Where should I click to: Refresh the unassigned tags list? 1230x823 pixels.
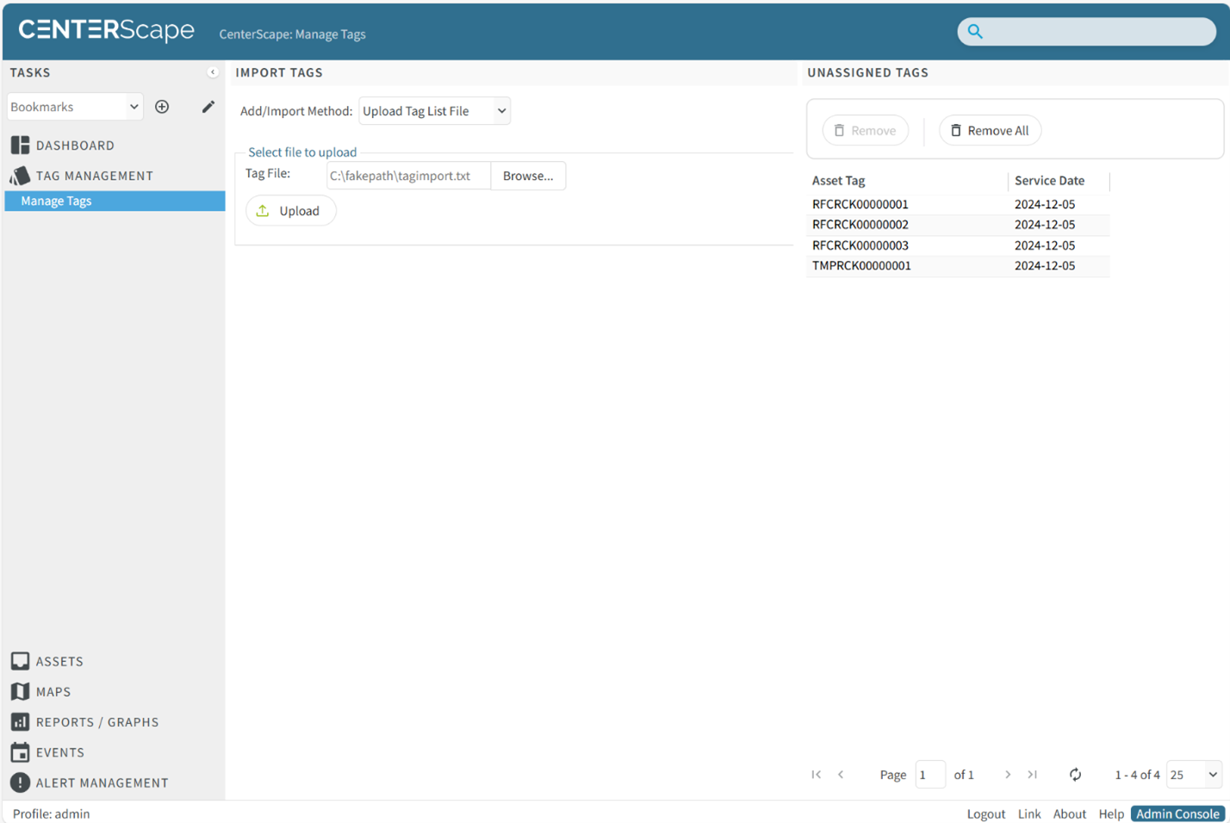pyautogui.click(x=1075, y=775)
